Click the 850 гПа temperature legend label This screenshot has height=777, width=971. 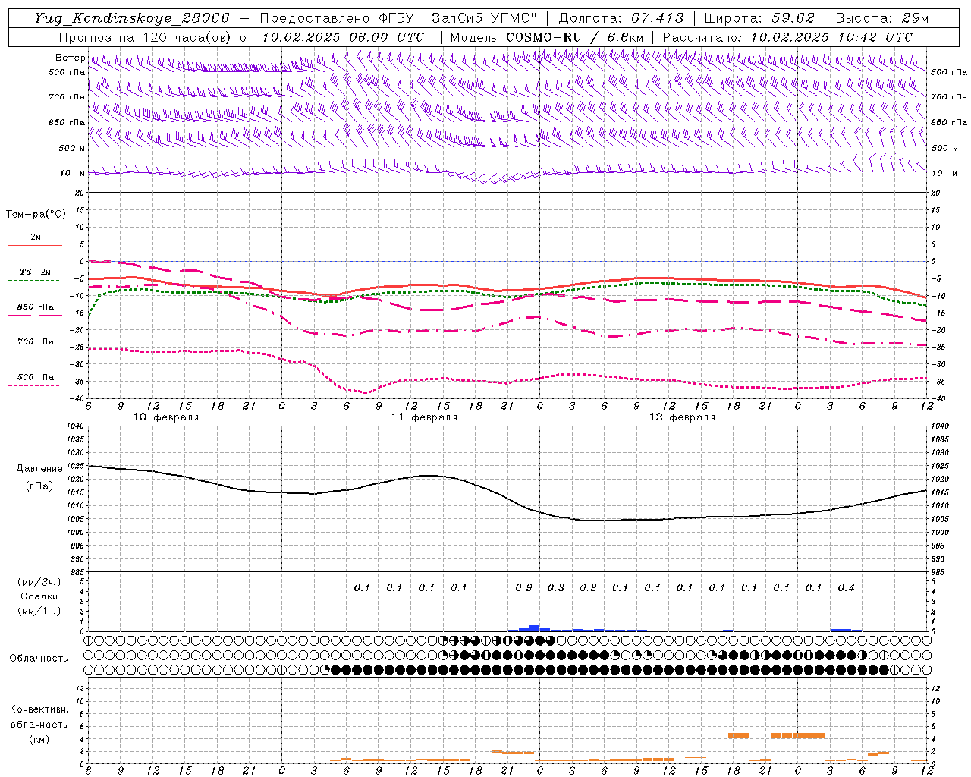point(35,307)
